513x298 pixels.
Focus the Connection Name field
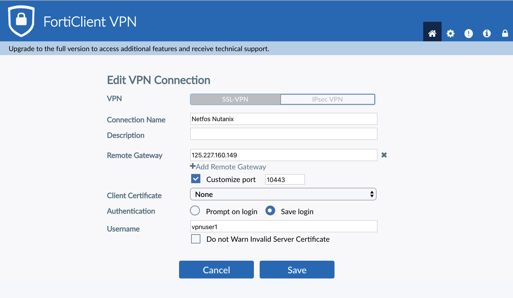pyautogui.click(x=284, y=119)
